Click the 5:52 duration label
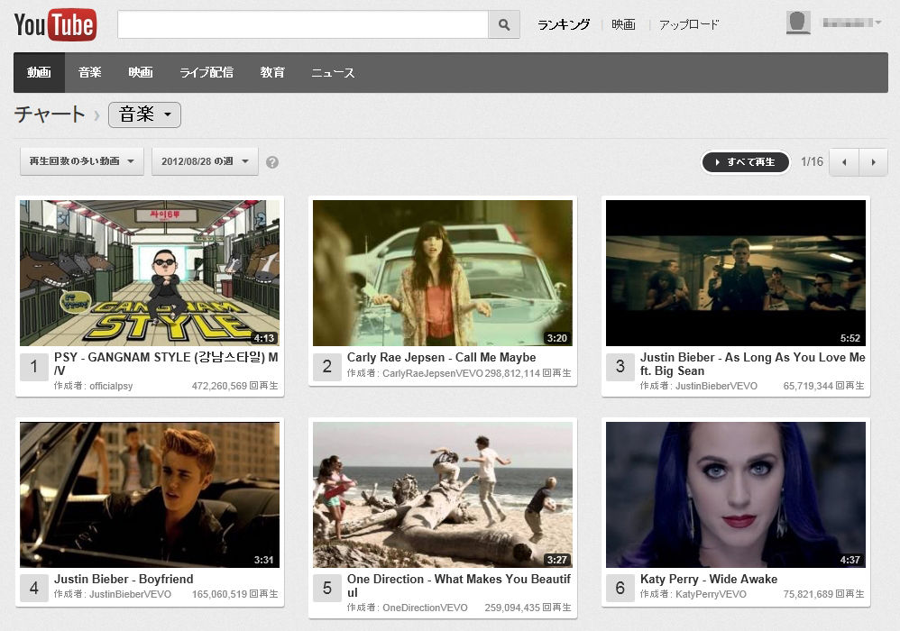This screenshot has height=631, width=900. pos(850,338)
